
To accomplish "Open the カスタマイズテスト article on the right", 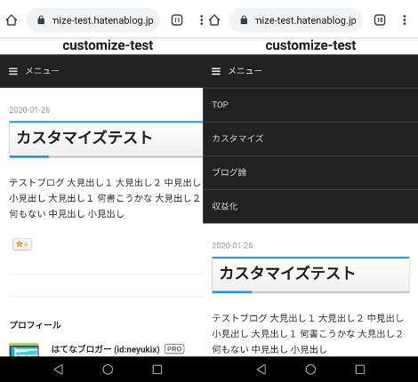I will tap(287, 273).
